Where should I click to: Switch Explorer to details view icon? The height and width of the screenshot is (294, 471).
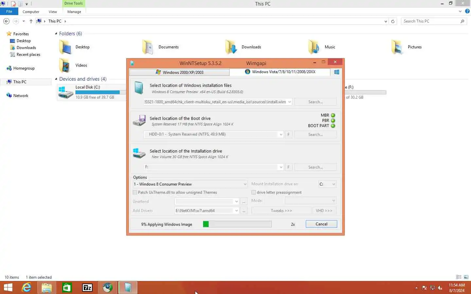coord(459,277)
